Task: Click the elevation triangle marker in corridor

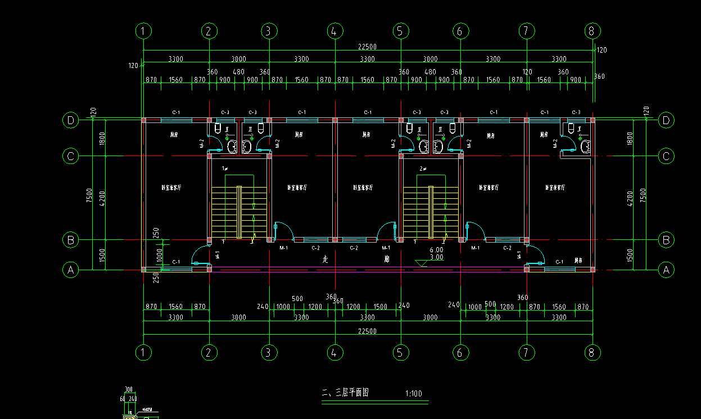Action: click(421, 263)
